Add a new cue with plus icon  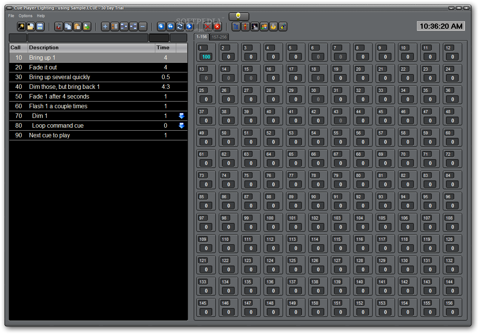pyautogui.click(x=105, y=26)
